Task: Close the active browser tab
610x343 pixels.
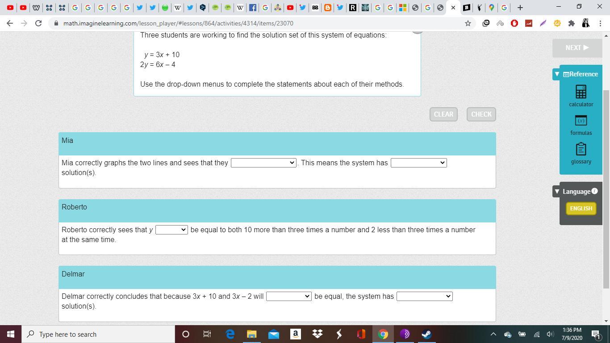Action: [453, 7]
